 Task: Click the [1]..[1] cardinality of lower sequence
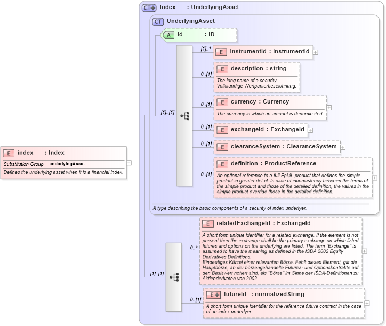(157, 274)
